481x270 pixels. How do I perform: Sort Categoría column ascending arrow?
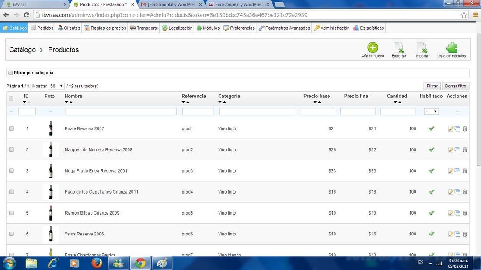(225, 102)
